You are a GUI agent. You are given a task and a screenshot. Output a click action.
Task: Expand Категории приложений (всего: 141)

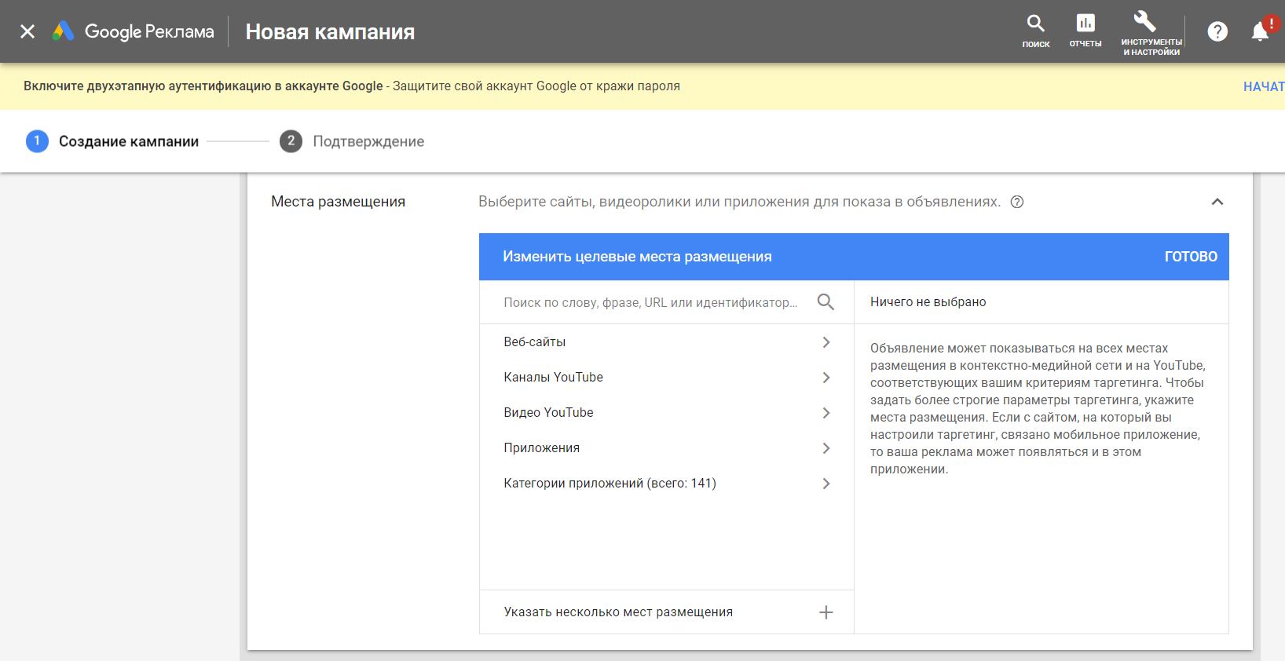click(x=667, y=484)
